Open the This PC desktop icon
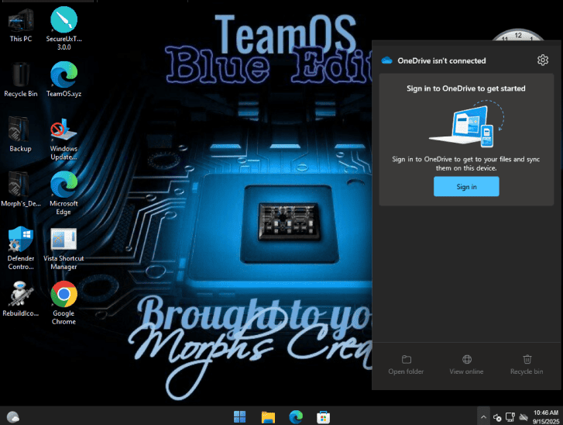Image resolution: width=563 pixels, height=425 pixels. pos(21,25)
